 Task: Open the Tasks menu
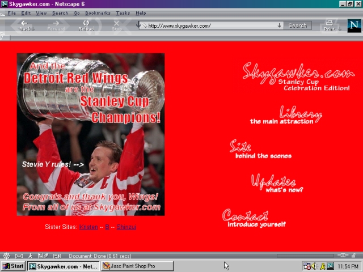point(123,13)
